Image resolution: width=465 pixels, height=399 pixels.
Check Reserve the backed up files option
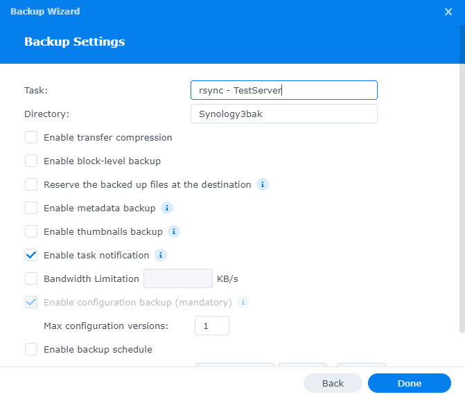(x=31, y=184)
